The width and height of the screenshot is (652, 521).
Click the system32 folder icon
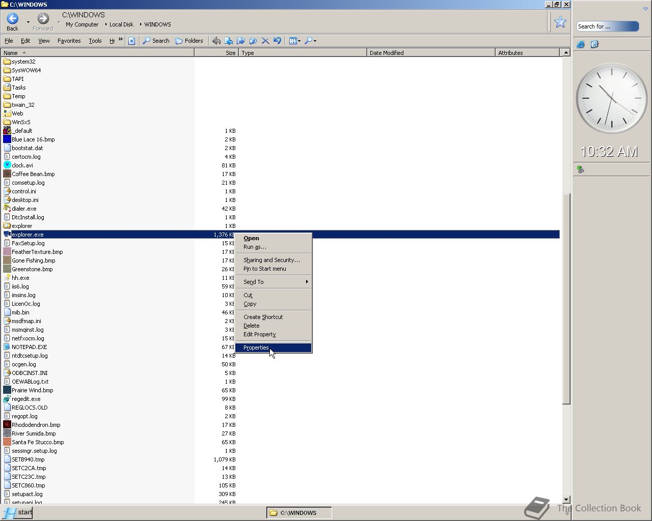7,62
